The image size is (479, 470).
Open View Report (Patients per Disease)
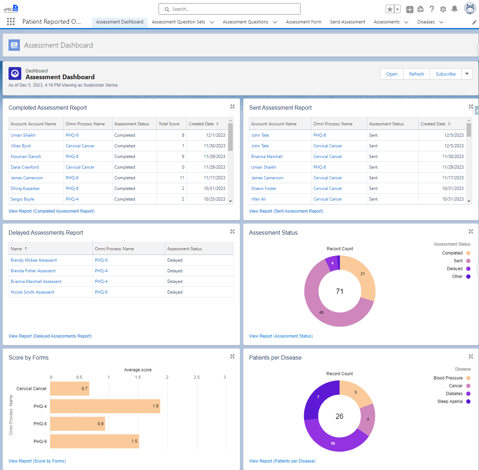click(282, 461)
